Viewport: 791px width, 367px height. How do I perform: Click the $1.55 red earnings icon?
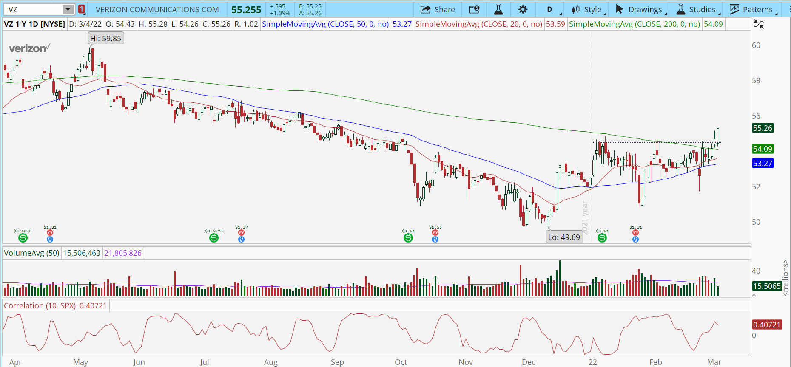[x=435, y=233]
